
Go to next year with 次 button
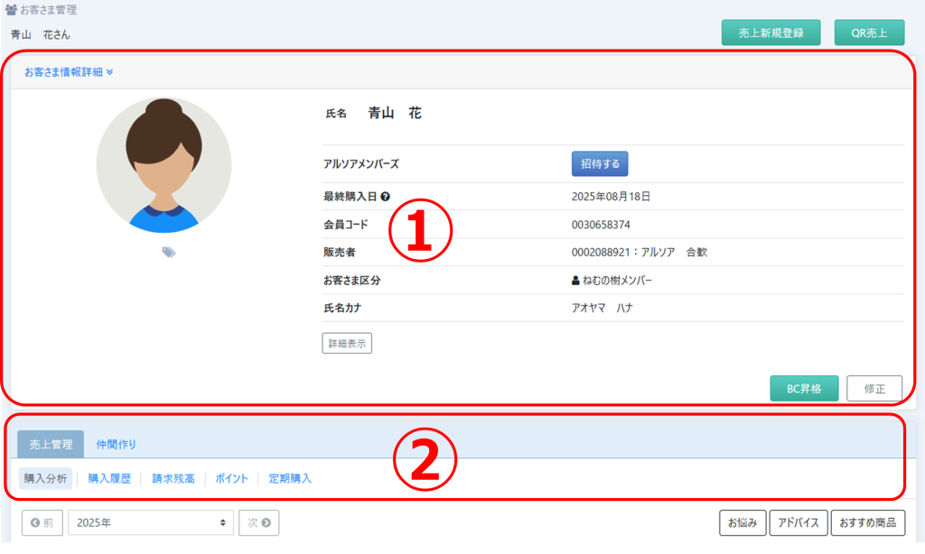258,522
